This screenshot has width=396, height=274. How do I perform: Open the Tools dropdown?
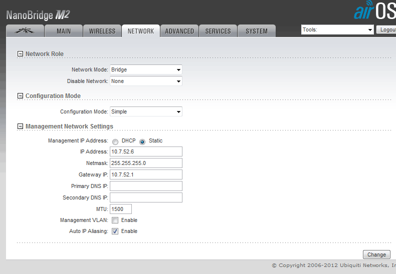point(337,29)
